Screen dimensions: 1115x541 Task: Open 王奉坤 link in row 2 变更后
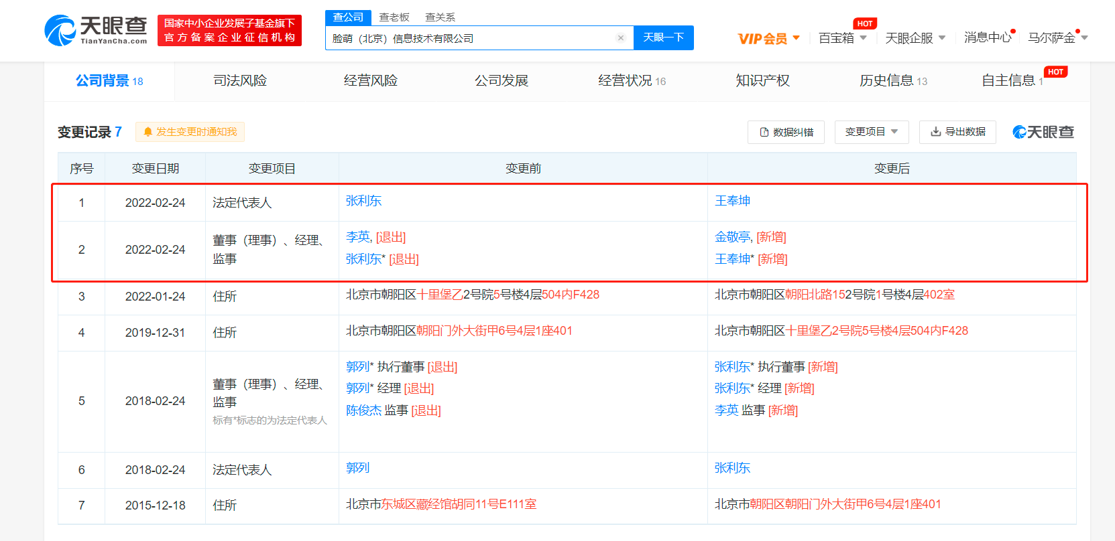(732, 259)
